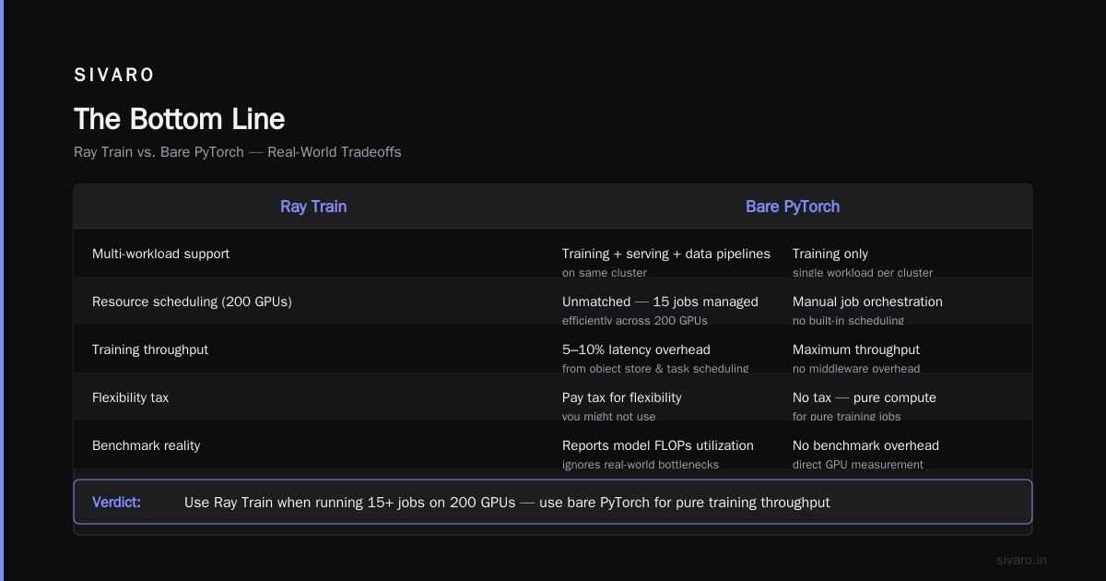Click 'Manual job orchestration' cell
Screen dimensions: 1106x581
click(x=867, y=302)
